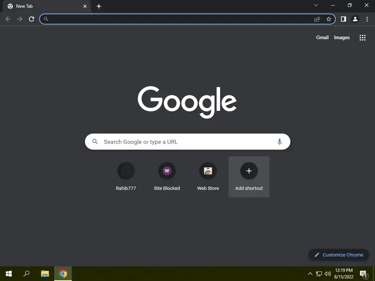Start voice search with the microphone
This screenshot has height=281, width=375.
279,142
